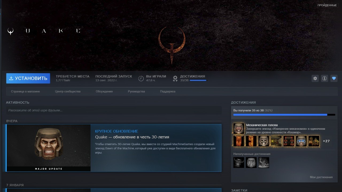Open the blue-eyed ranger face achievement icon
The height and width of the screenshot is (192, 342).
point(301,141)
